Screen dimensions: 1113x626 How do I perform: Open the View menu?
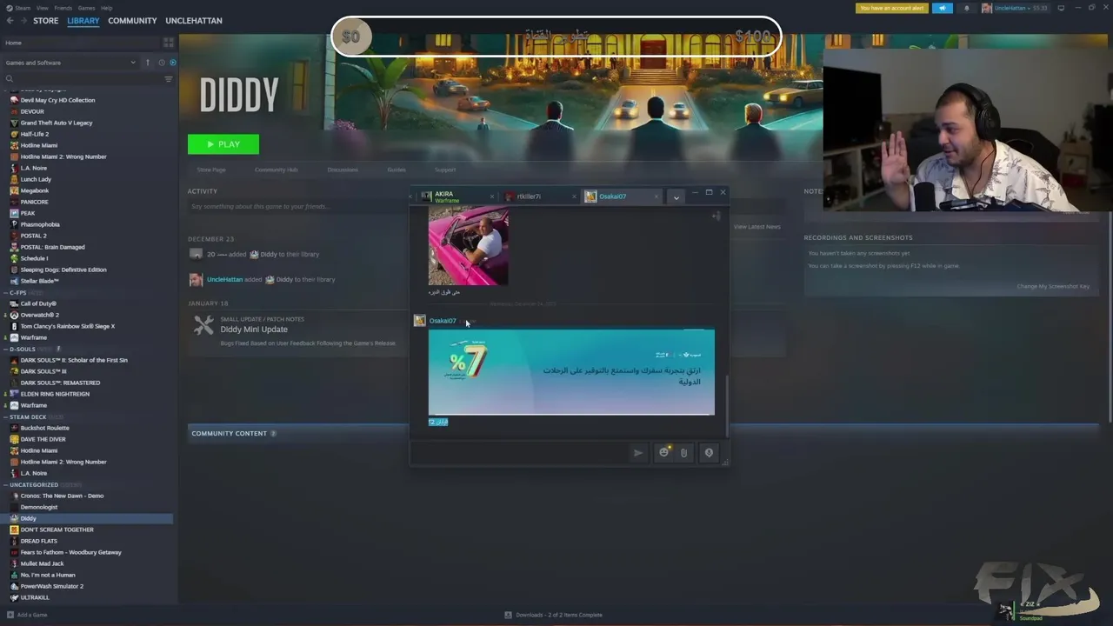tap(42, 8)
